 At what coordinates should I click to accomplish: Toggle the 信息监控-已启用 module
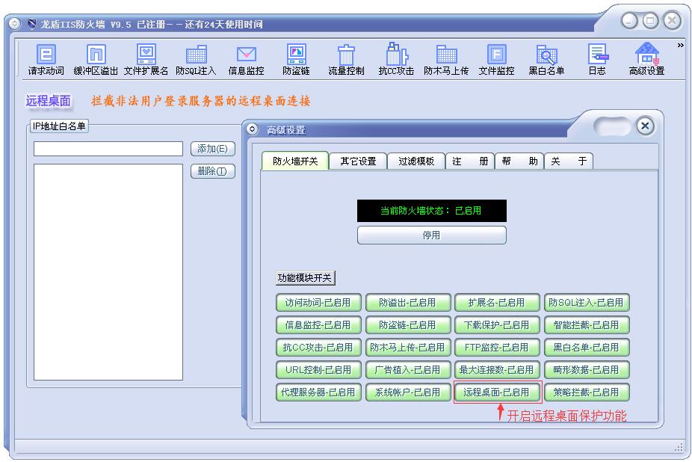tap(318, 325)
